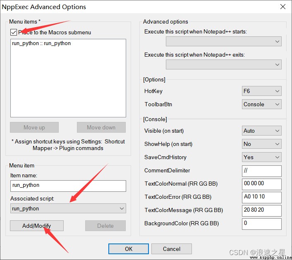The image size is (292, 260).
Task: Click the Add/Modify button
Action: [x=37, y=226]
